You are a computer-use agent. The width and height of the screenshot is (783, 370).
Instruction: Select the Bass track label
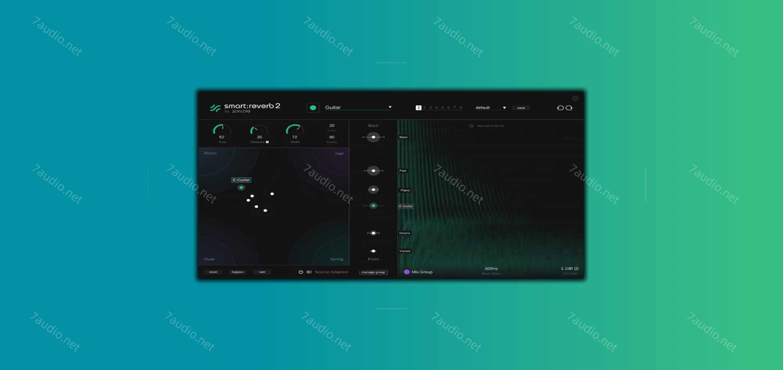tap(403, 137)
